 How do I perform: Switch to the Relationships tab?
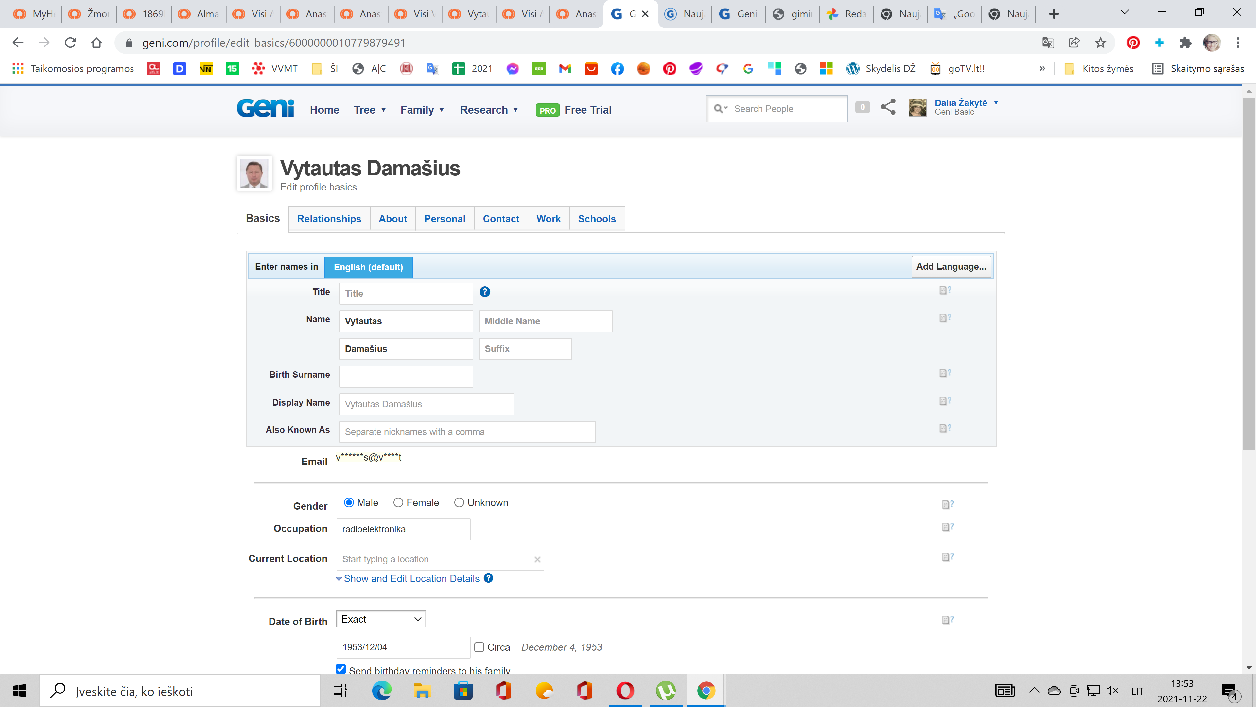329,219
